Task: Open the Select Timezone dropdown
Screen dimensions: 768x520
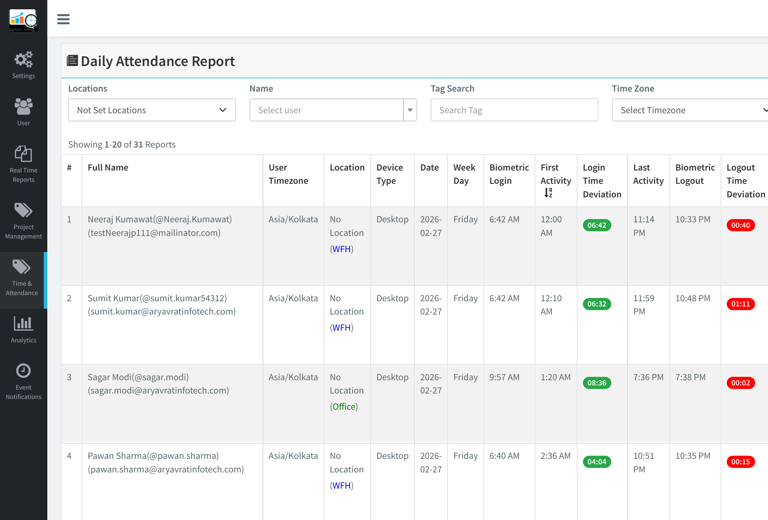Action: tap(690, 110)
